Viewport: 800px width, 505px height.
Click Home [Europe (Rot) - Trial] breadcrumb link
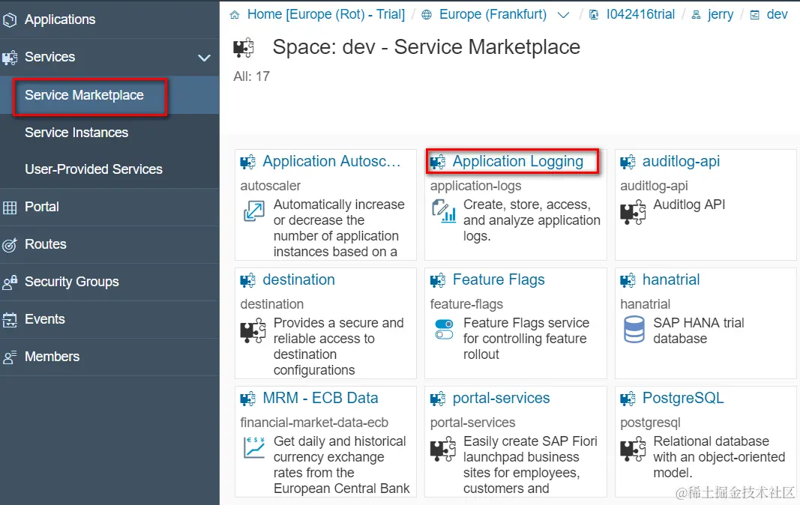tap(326, 14)
